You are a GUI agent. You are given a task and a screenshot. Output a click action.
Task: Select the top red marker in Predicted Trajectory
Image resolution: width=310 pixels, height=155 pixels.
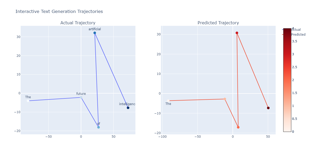coord(237,33)
